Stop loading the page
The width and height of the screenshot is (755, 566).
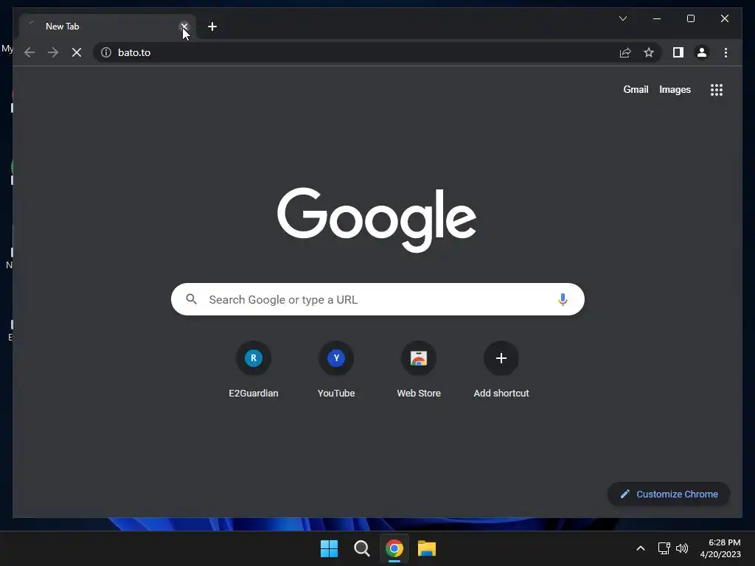77,52
